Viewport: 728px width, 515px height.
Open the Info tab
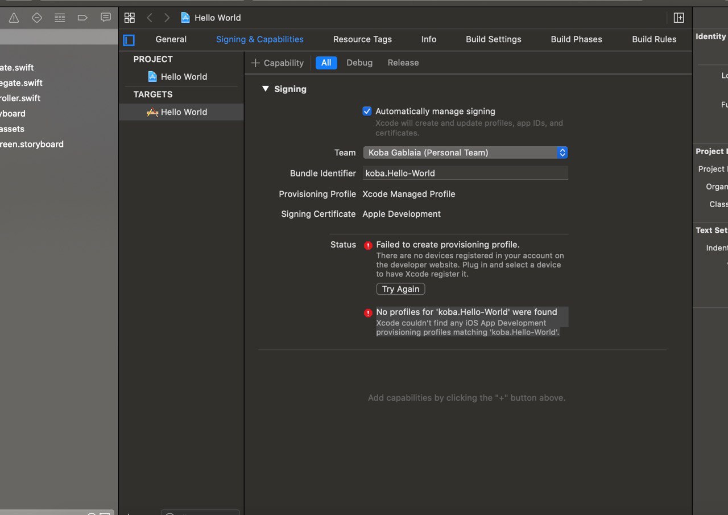point(429,39)
